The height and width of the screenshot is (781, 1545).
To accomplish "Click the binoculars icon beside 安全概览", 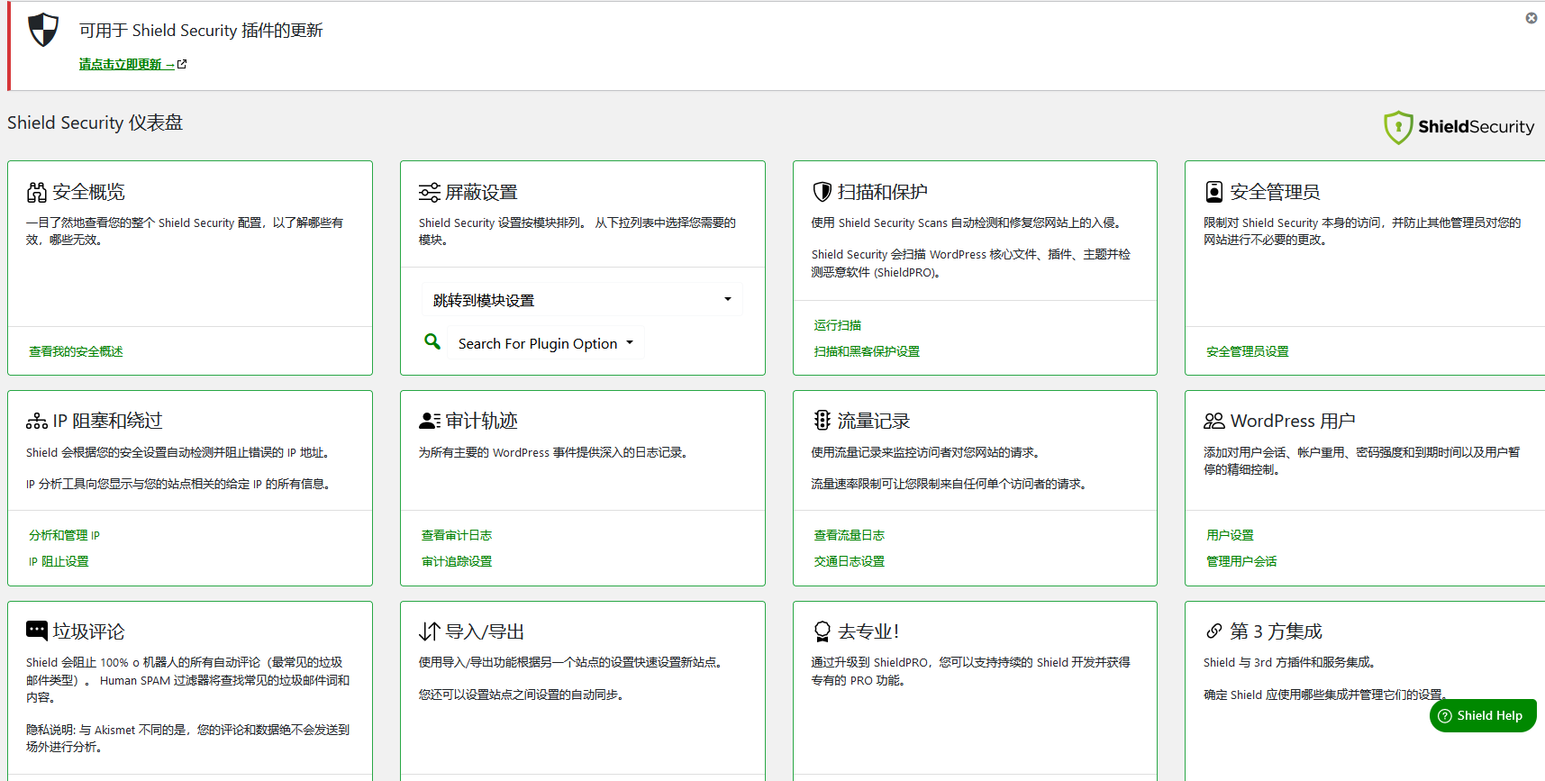I will [37, 192].
